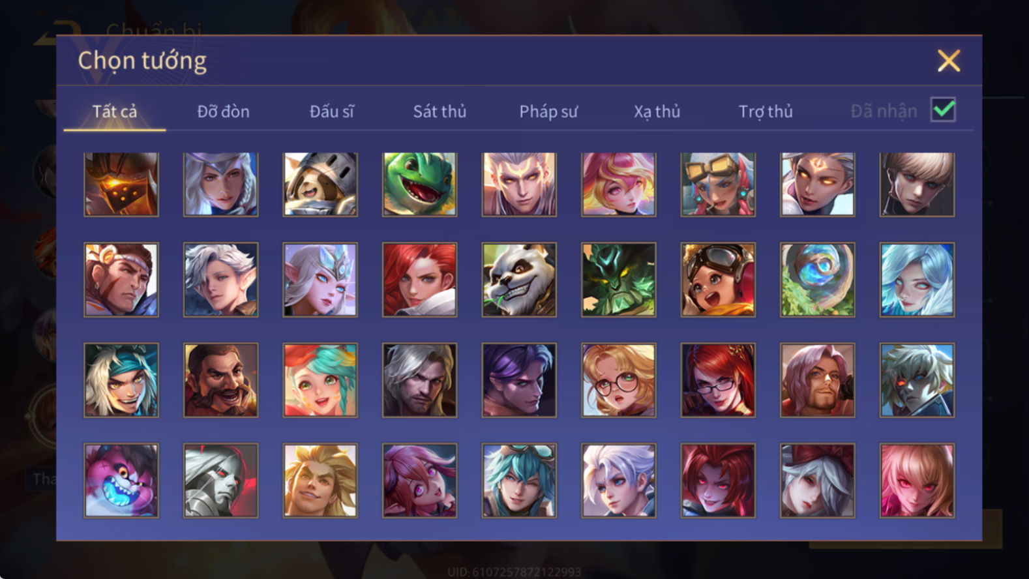Switch to the Trợ thủ tab
Image resolution: width=1029 pixels, height=579 pixels.
coord(766,111)
